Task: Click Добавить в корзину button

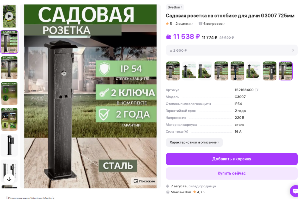Action: tap(232, 159)
